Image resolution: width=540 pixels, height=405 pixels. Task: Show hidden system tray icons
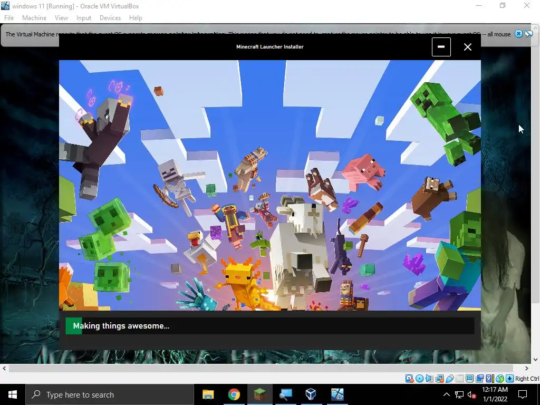[446, 394]
